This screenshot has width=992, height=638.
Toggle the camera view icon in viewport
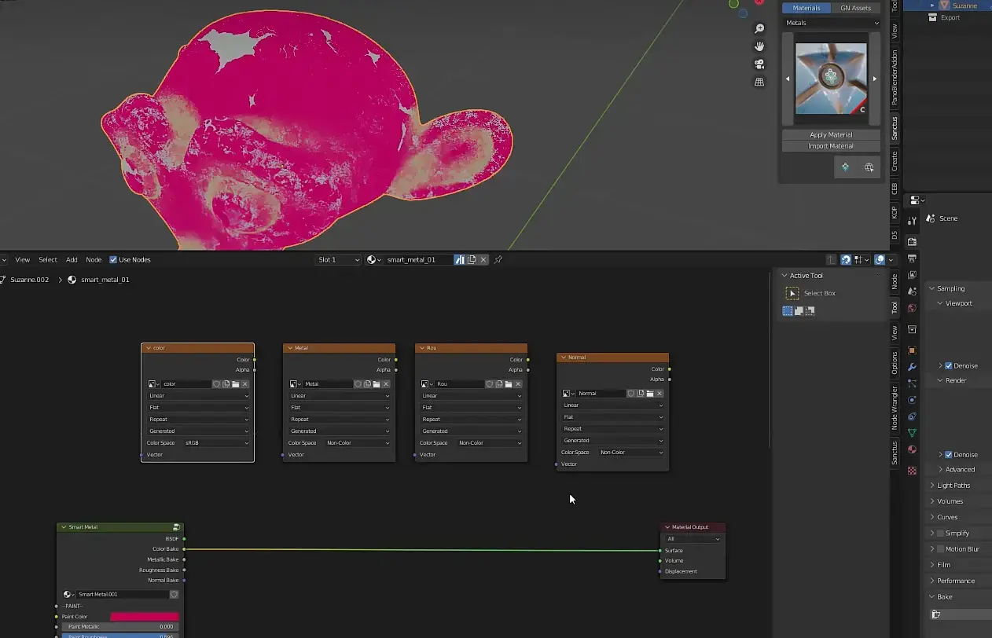[x=759, y=64]
